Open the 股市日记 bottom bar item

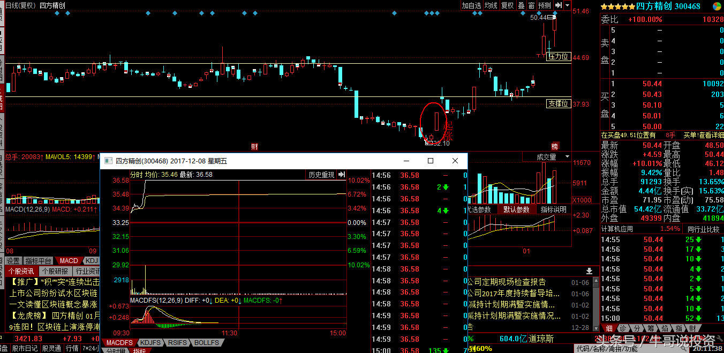tap(25, 349)
